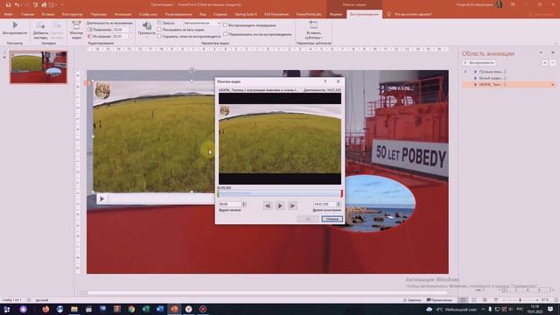The height and width of the screenshot is (315, 560).
Task: Open Excel from the taskbar
Action: tap(146, 309)
